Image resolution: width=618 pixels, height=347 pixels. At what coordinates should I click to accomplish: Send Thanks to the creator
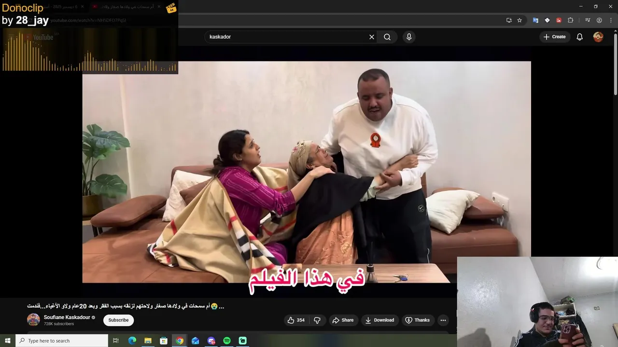(x=418, y=320)
